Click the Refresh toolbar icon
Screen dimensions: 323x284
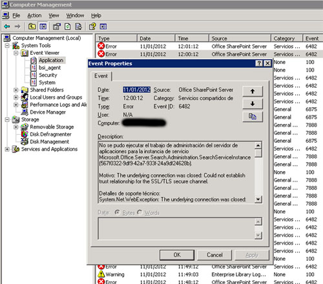(68, 26)
